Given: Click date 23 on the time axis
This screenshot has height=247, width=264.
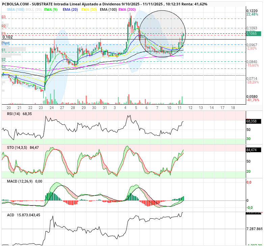Looking at the screenshot, I should click(x=41, y=108).
